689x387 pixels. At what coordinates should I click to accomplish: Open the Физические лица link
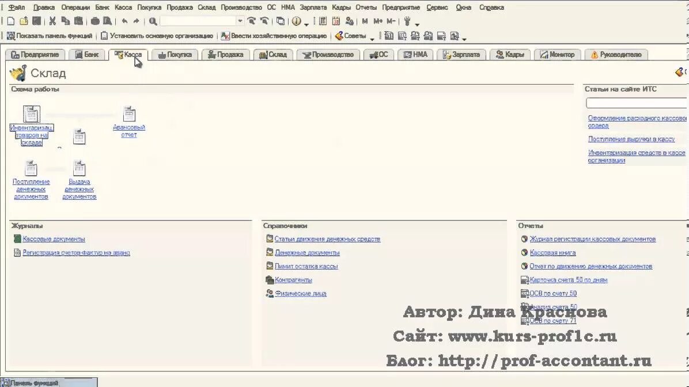301,294
